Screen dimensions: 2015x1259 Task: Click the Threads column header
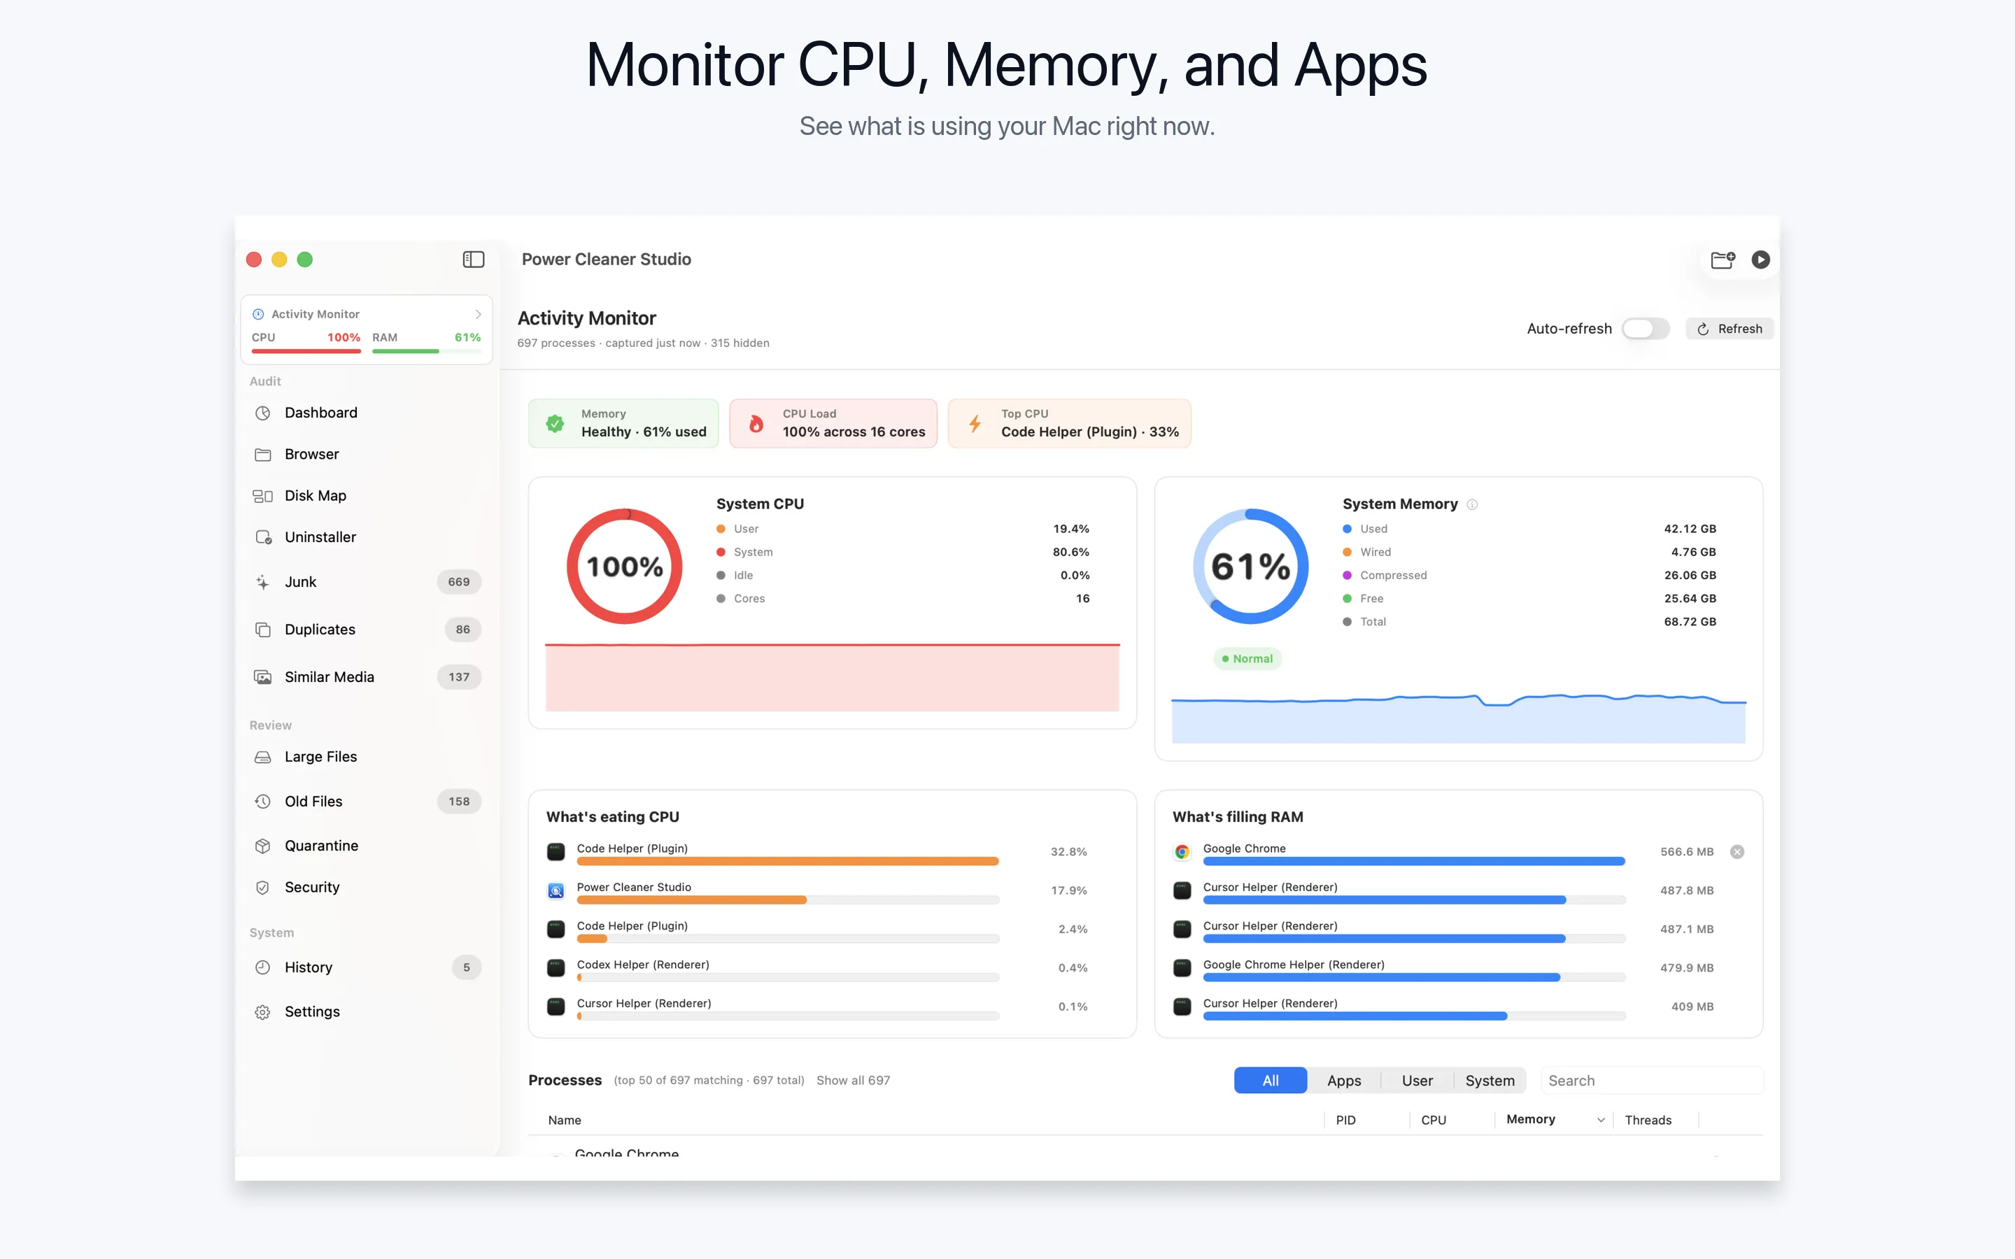pos(1648,1120)
